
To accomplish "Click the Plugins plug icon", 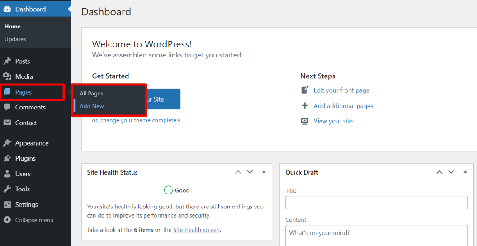I will click(7, 158).
